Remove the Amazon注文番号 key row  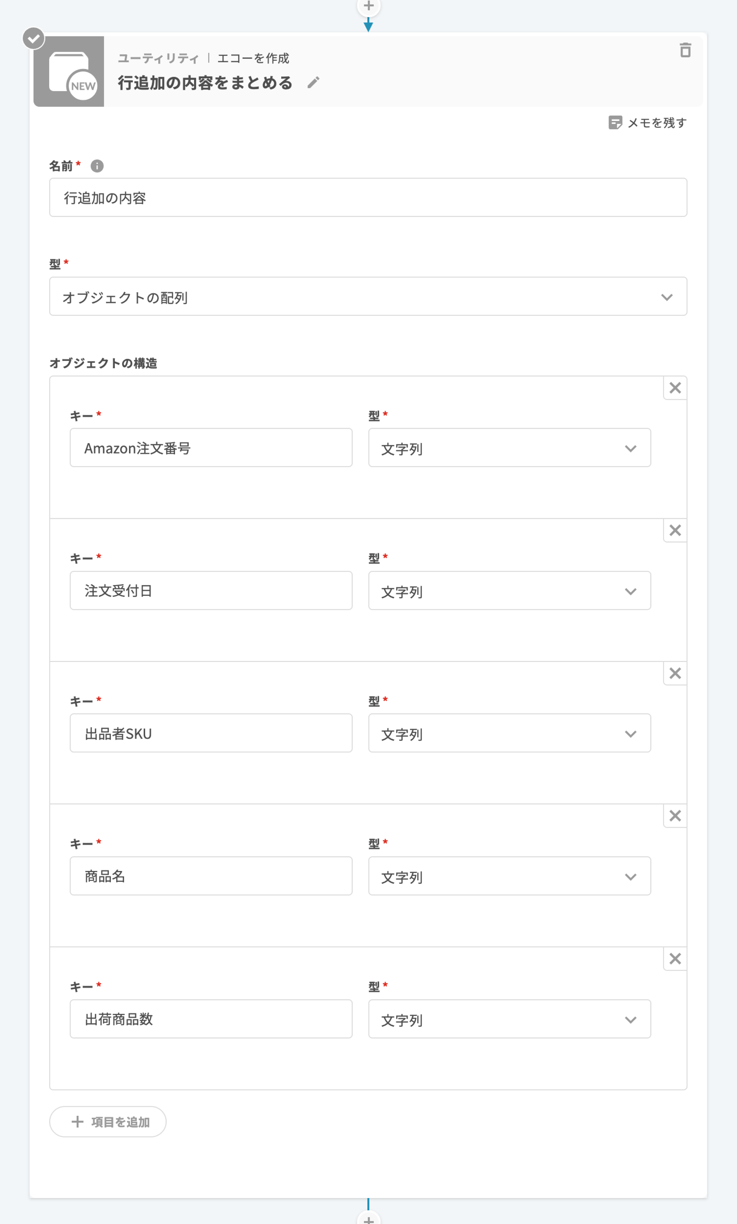tap(675, 388)
